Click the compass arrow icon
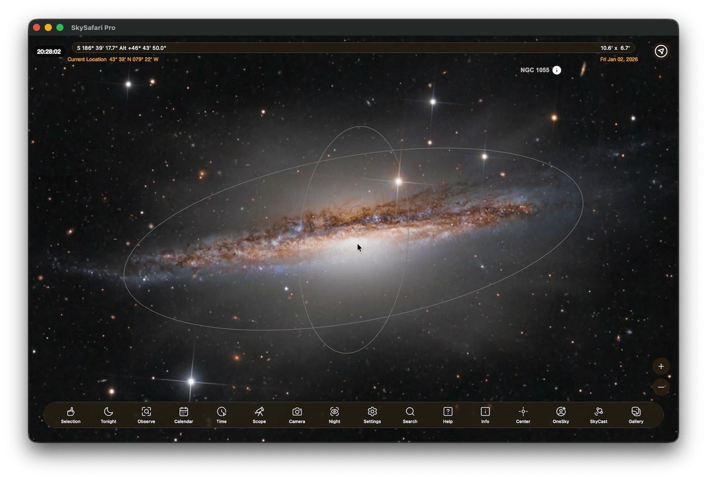This screenshot has height=480, width=707. click(661, 51)
